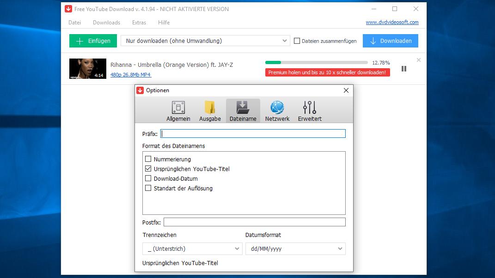The image size is (495, 278).
Task: Enable the Download-Datum checkbox
Action: click(x=148, y=178)
